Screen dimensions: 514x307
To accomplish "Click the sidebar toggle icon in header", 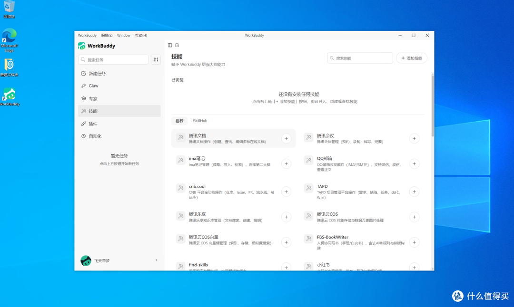I will point(170,45).
